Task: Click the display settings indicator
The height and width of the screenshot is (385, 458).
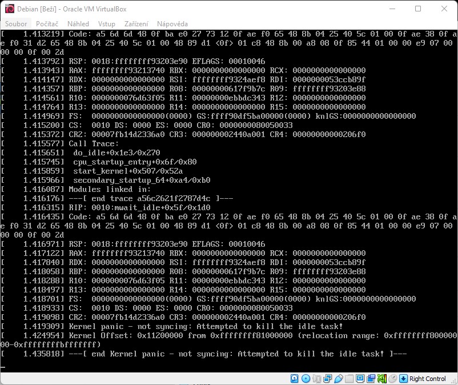Action: (x=360, y=379)
